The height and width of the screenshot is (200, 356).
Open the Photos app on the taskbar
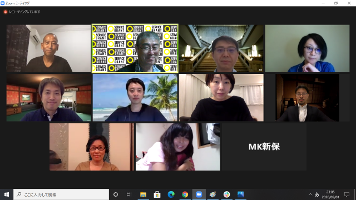[x=240, y=194]
